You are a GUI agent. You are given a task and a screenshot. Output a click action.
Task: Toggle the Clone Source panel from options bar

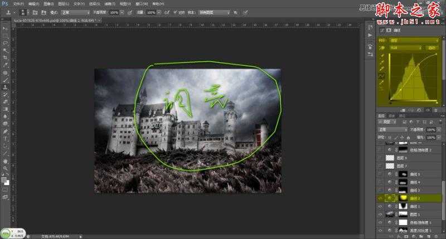click(x=43, y=12)
